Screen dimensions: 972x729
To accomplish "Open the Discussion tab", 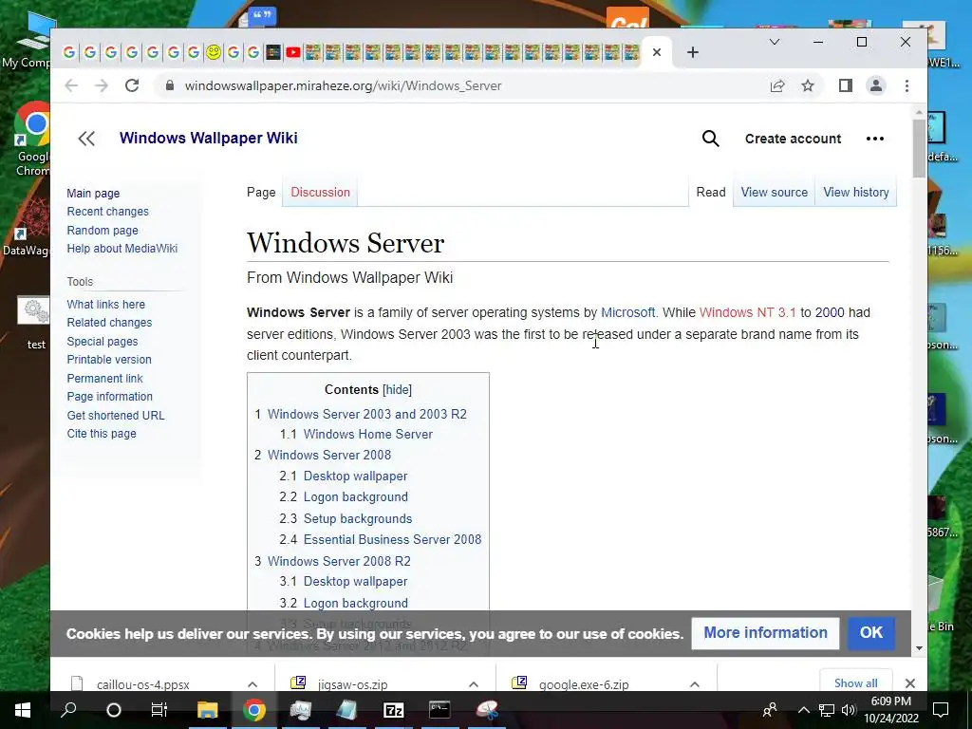I will point(321,192).
